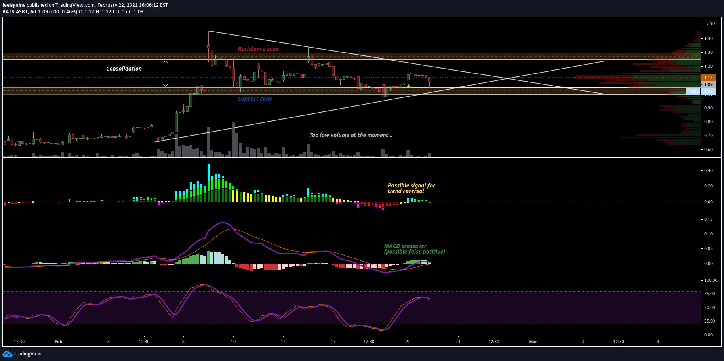The width and height of the screenshot is (724, 361).
Task: Click the Consolidation double-headed arrow
Action: point(166,73)
